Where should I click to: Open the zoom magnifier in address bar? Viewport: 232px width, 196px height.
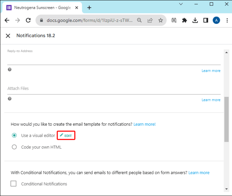(x=139, y=20)
